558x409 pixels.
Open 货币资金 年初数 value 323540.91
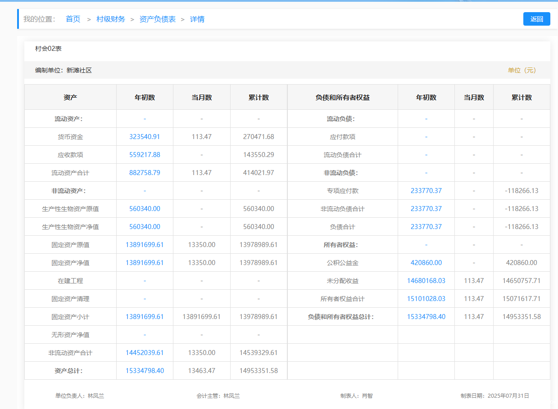pos(145,137)
